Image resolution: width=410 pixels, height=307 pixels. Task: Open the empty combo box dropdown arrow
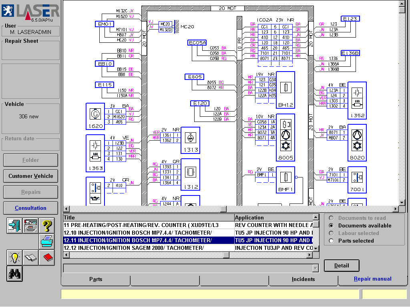[x=316, y=268]
